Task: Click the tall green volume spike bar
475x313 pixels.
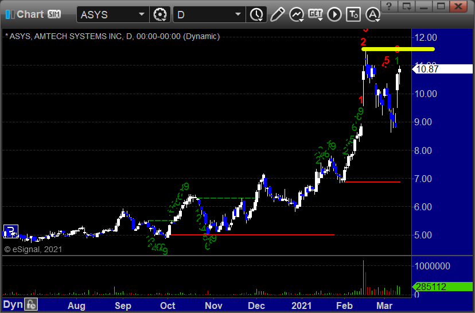Action: click(364, 277)
